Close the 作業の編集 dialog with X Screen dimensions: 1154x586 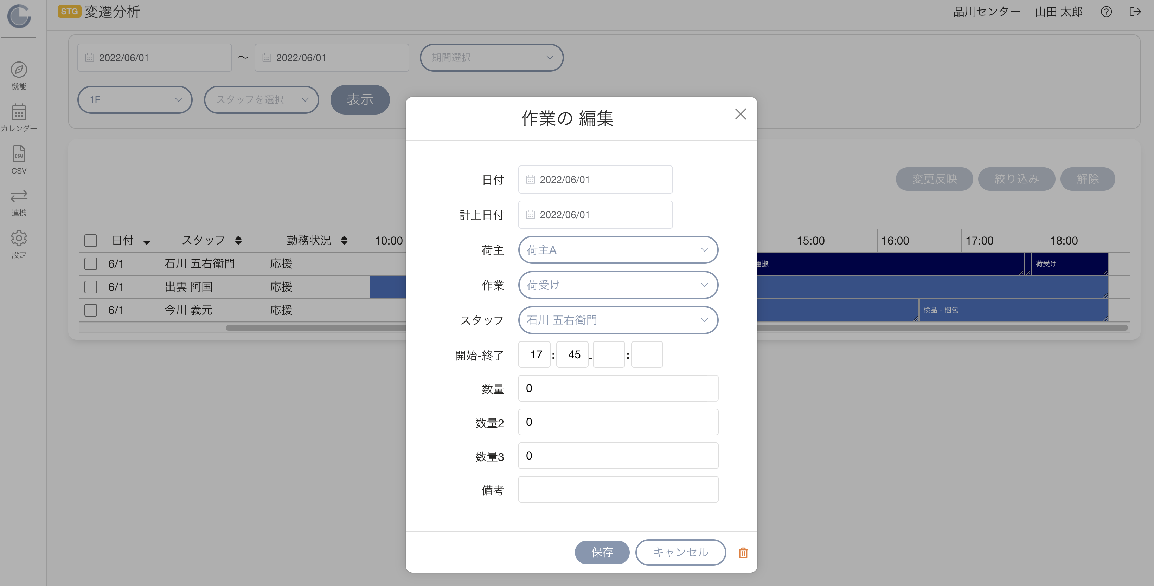coord(741,114)
